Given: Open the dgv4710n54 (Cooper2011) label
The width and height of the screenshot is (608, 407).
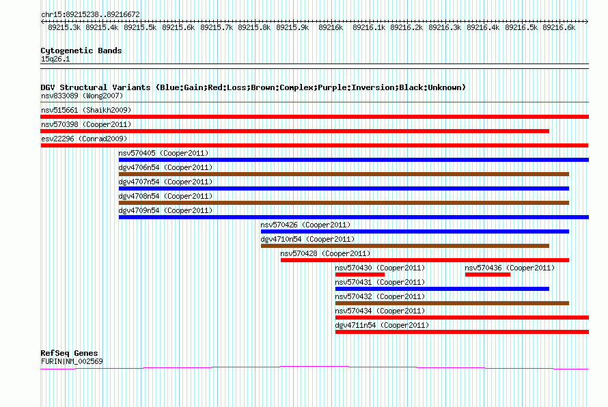Looking at the screenshot, I should [x=307, y=239].
